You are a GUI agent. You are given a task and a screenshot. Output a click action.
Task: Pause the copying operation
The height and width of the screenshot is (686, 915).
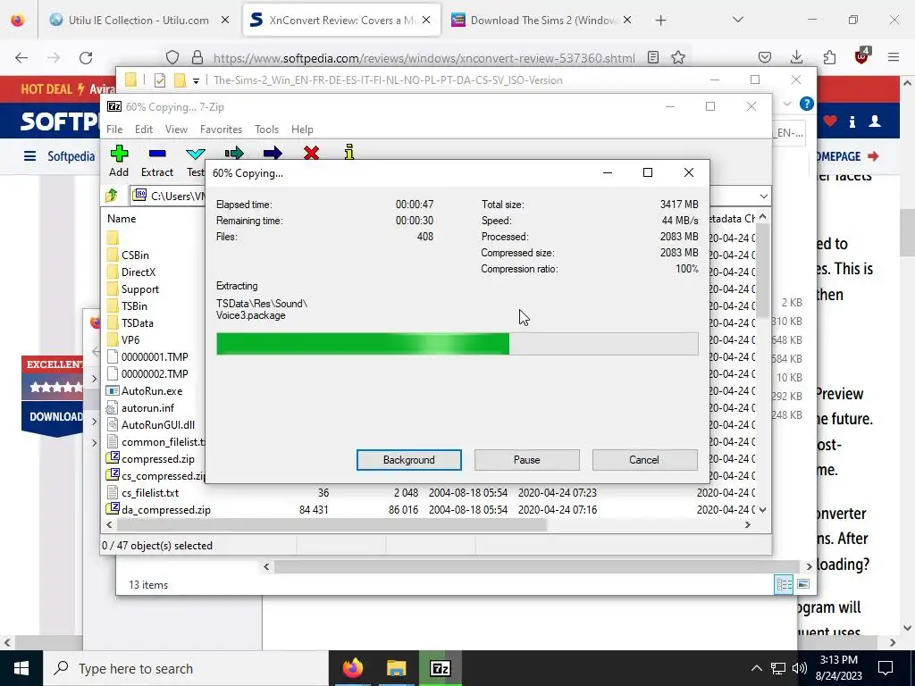[x=527, y=460]
